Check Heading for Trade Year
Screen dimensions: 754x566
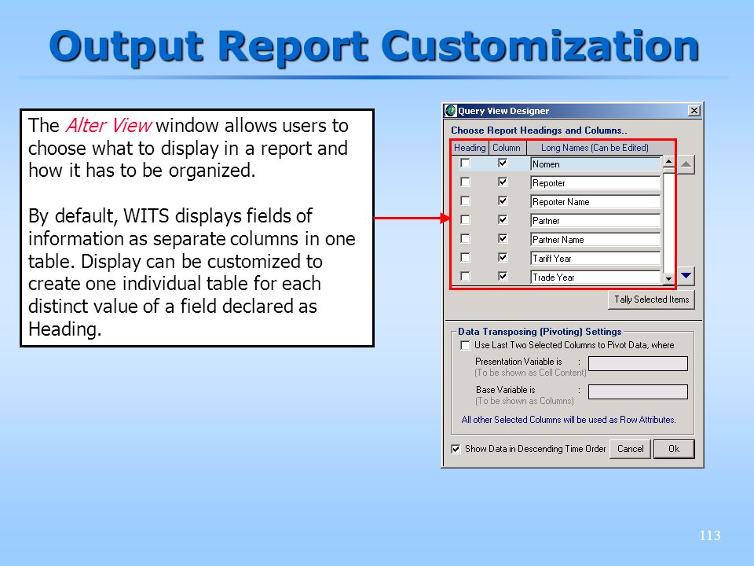[x=465, y=276]
